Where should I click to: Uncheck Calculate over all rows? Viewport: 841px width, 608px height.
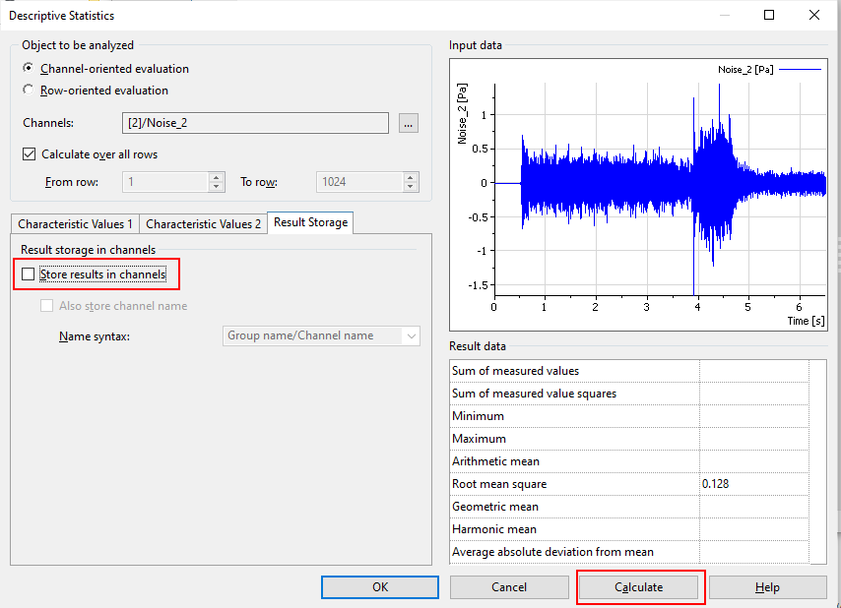point(29,154)
